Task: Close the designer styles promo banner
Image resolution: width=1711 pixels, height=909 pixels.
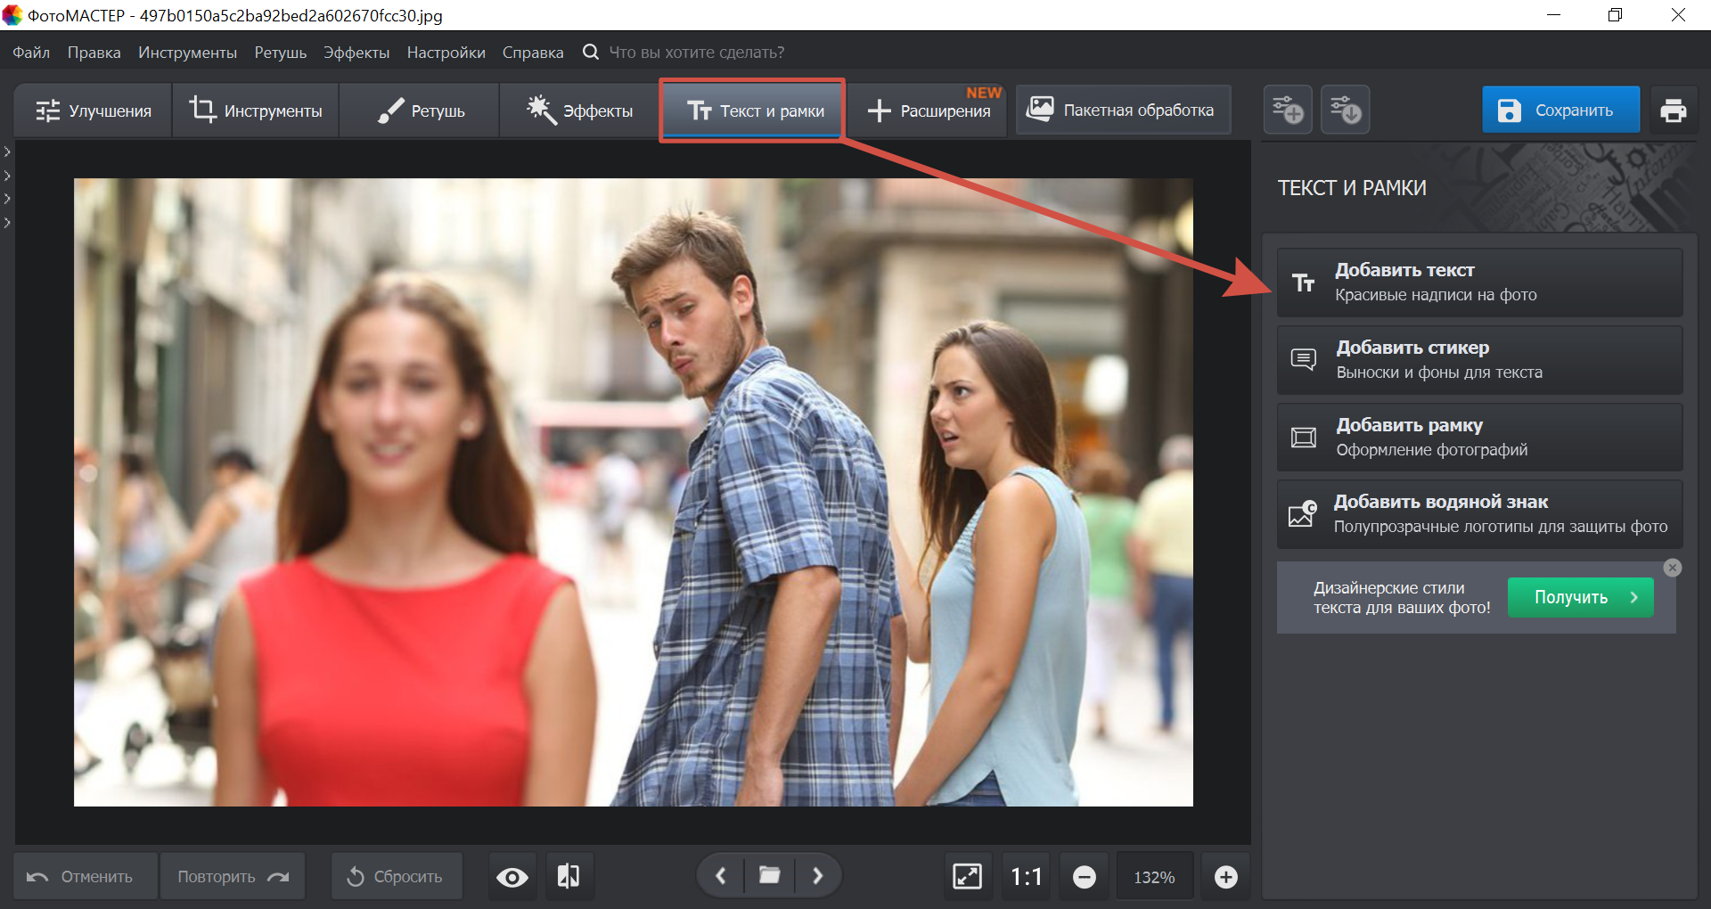Action: 1673,568
